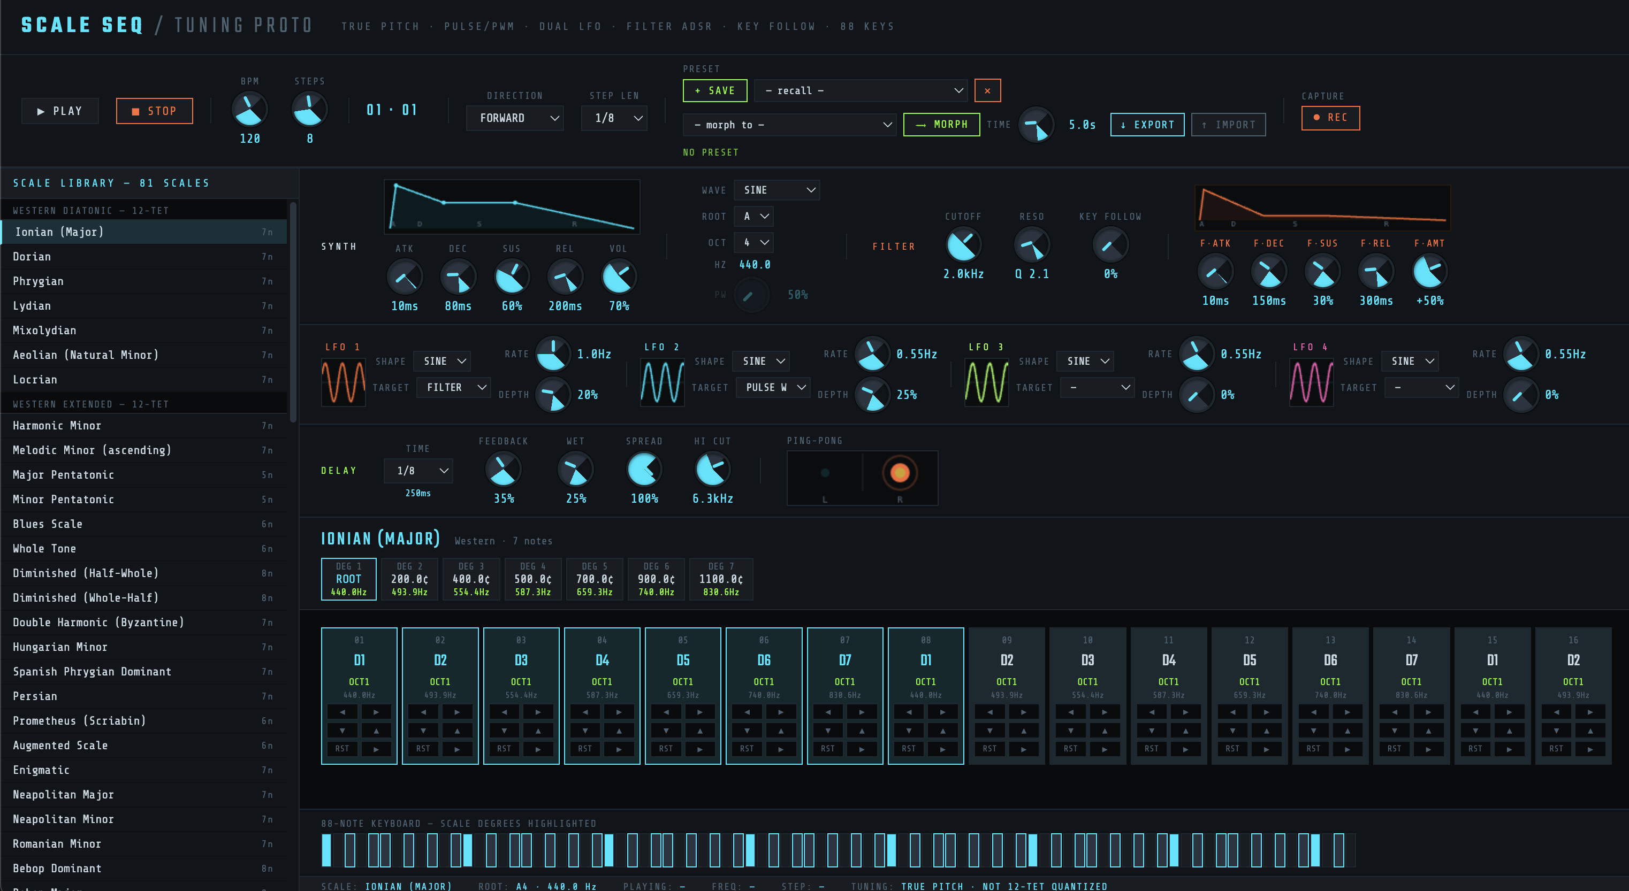Image resolution: width=1629 pixels, height=891 pixels.
Task: Toggle the FILTER section on
Action: point(894,246)
